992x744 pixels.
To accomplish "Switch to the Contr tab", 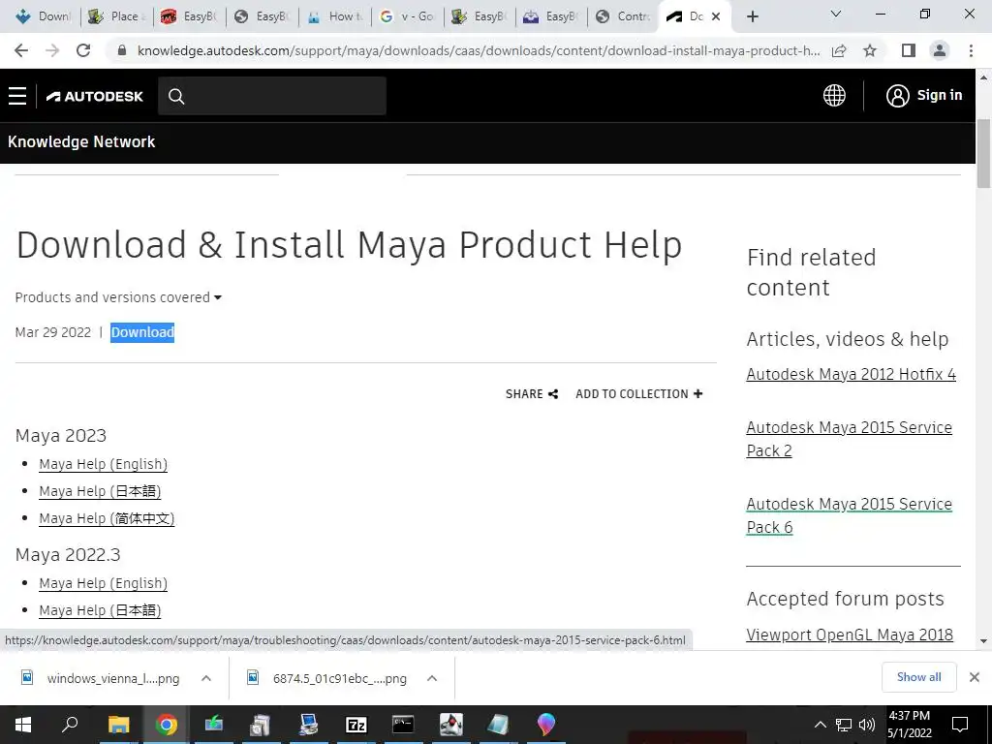I will [624, 16].
